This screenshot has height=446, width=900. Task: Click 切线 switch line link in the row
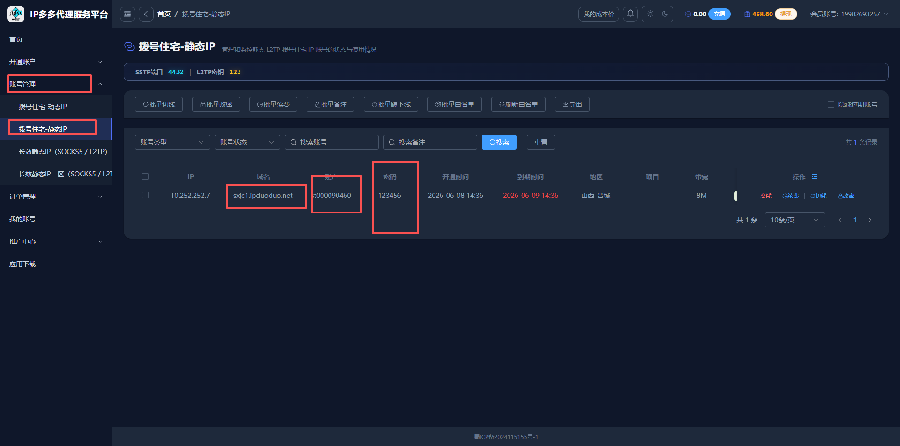point(818,196)
